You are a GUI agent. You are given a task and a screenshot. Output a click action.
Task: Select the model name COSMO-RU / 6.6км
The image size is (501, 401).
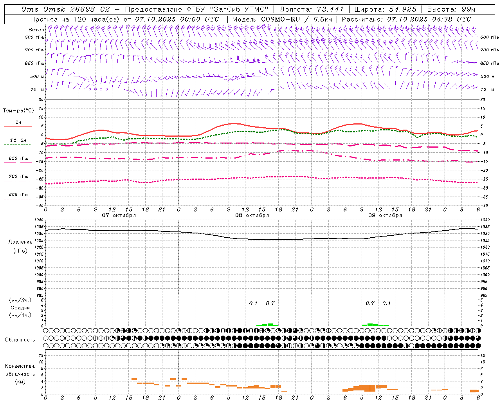click(297, 19)
